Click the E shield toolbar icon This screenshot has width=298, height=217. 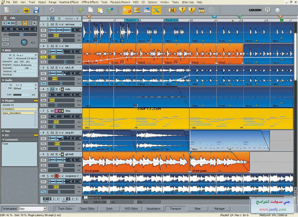click(x=191, y=10)
